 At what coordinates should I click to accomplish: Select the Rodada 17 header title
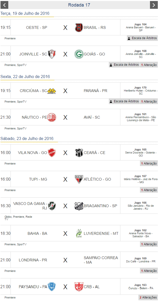[x=79, y=5]
